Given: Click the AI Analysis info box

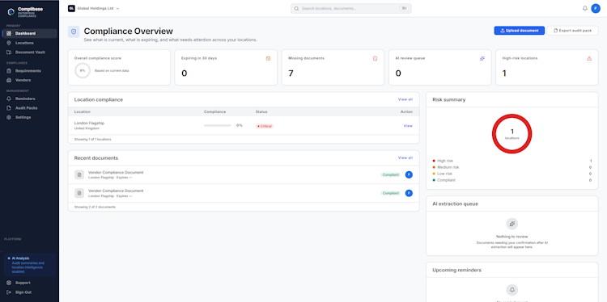Looking at the screenshot, I should tap(29, 265).
